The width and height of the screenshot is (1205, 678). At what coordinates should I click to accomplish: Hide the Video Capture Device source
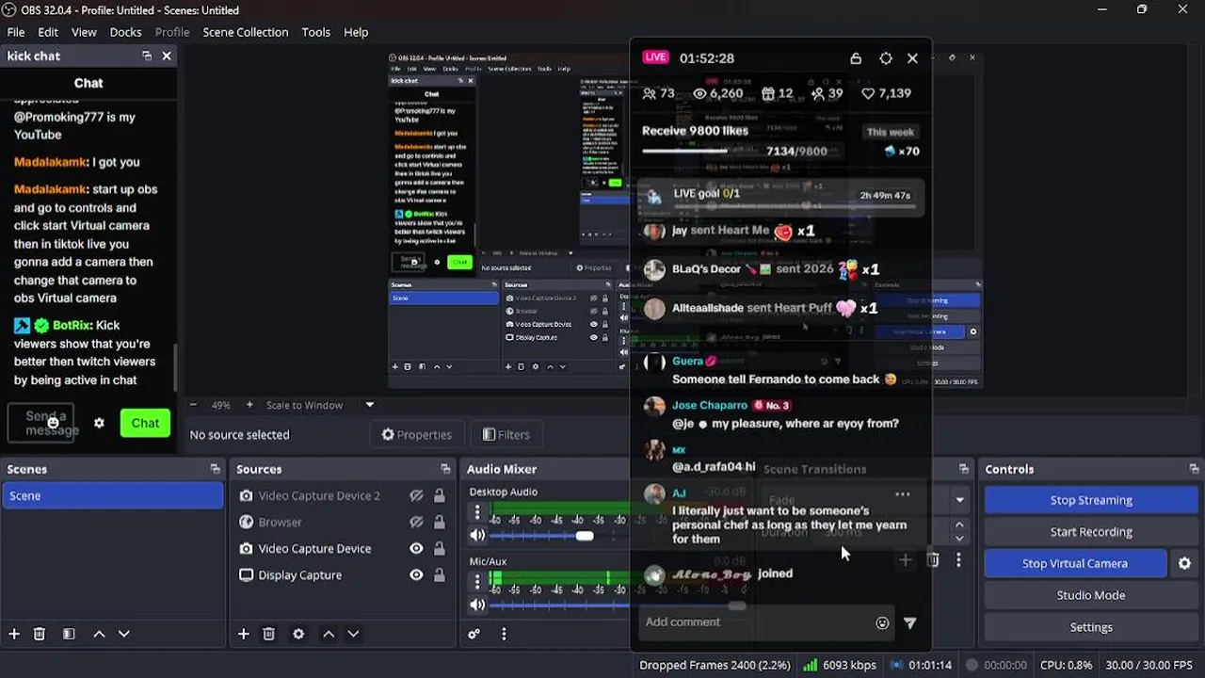pyautogui.click(x=416, y=548)
